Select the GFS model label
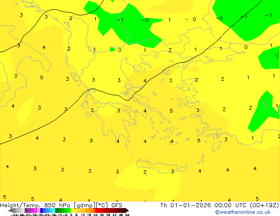The height and width of the screenshot is (216, 280). (117, 205)
